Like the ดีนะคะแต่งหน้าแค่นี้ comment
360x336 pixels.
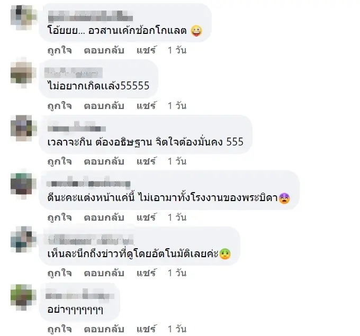click(59, 217)
